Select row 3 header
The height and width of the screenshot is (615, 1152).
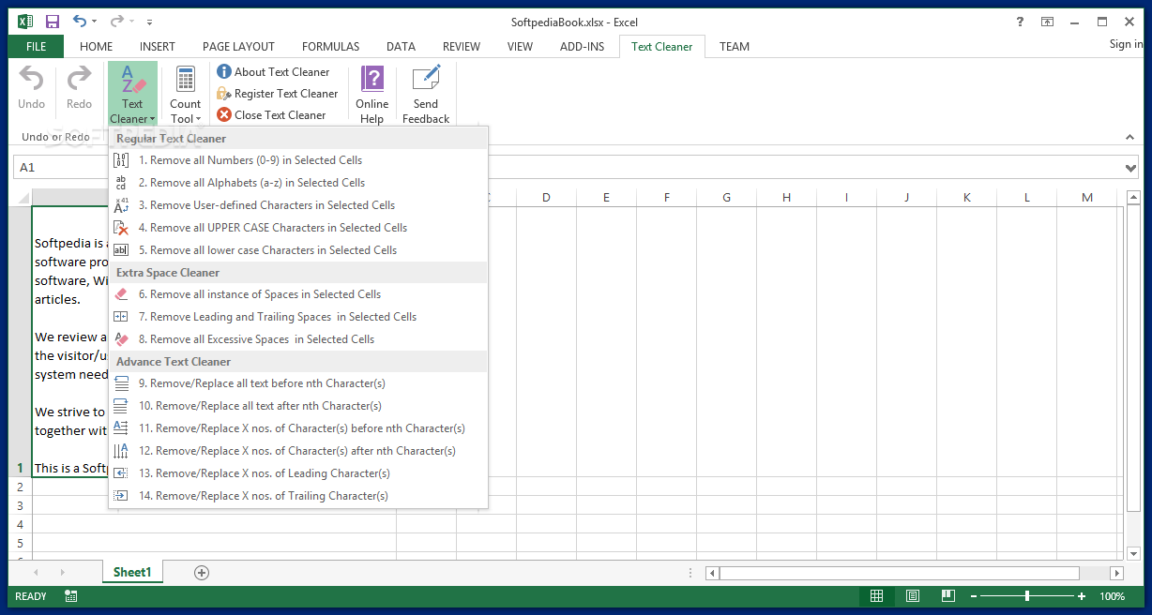point(20,505)
